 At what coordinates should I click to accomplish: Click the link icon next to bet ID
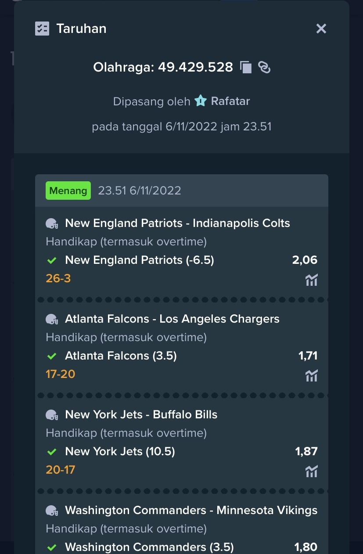point(264,67)
